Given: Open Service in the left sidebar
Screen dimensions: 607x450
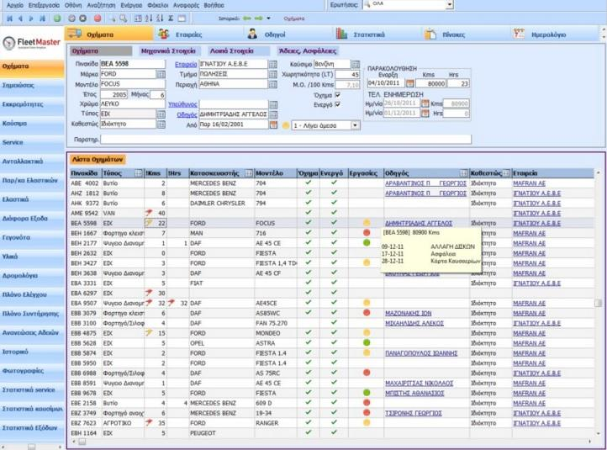Looking at the screenshot, I should (x=32, y=142).
